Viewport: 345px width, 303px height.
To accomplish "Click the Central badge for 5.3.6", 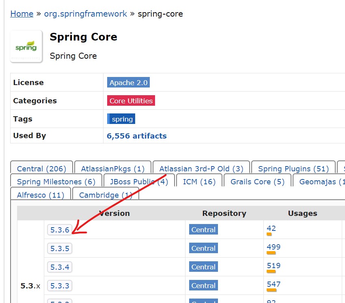I will click(x=203, y=229).
